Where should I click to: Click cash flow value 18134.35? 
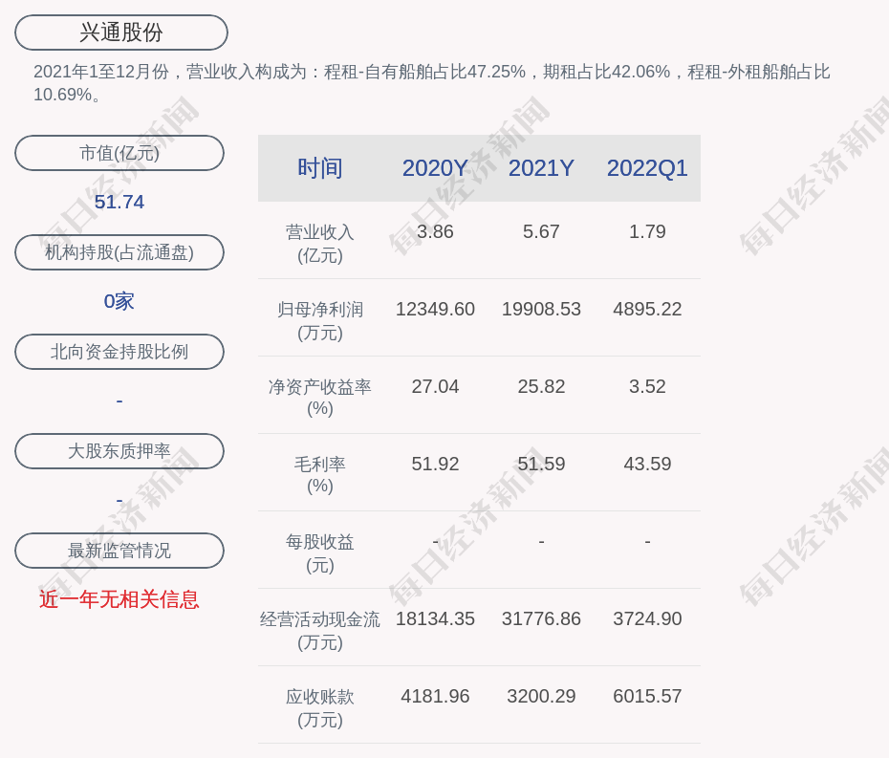click(x=435, y=618)
